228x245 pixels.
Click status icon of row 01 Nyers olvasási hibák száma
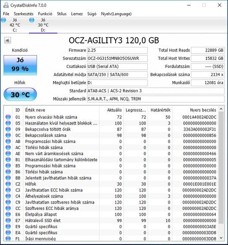8,117
